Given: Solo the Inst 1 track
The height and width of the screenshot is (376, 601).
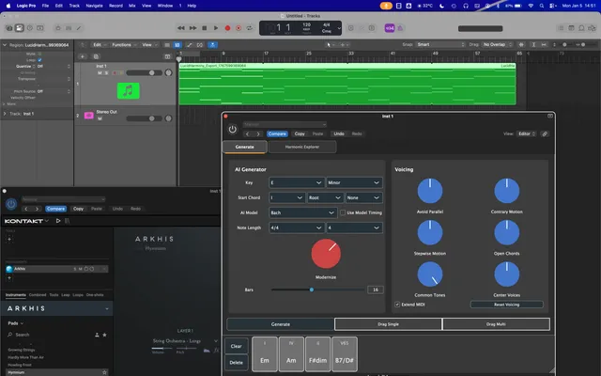Looking at the screenshot, I should (106, 73).
